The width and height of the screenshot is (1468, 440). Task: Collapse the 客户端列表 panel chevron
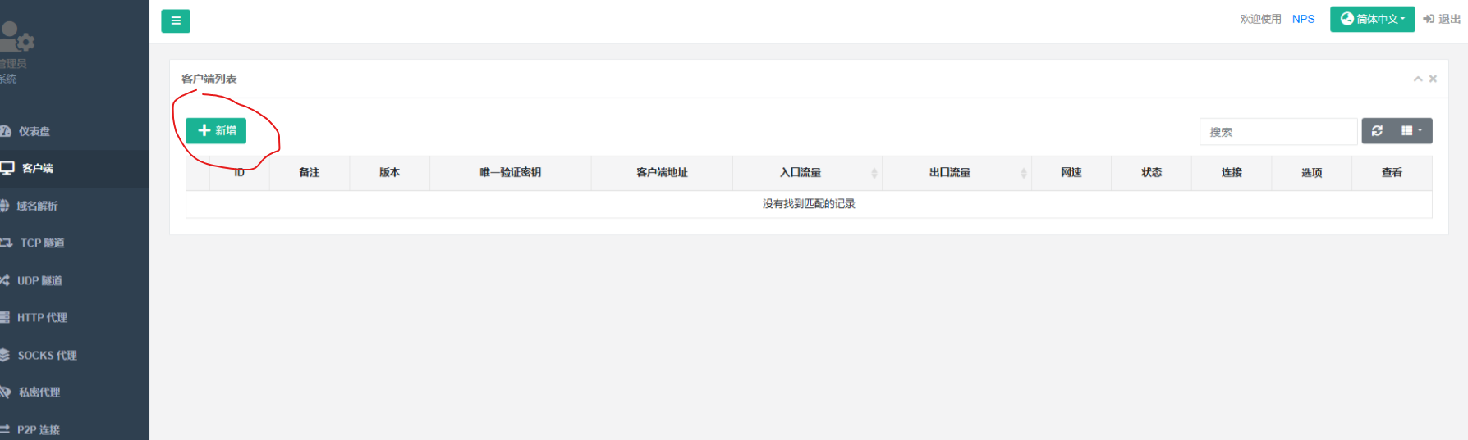pos(1417,79)
